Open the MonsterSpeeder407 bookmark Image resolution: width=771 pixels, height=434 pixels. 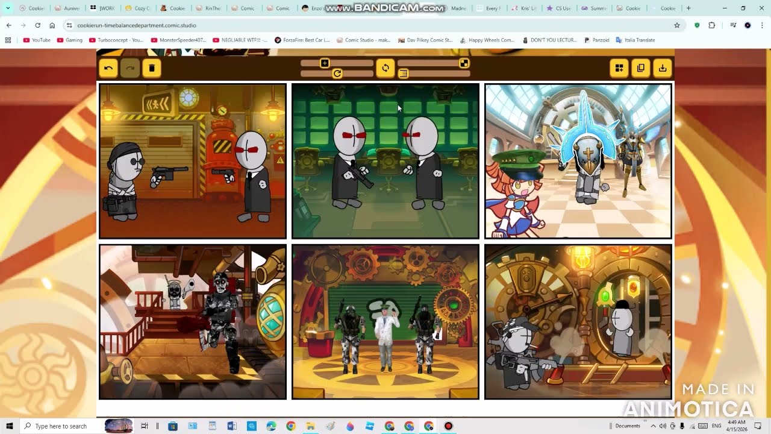pyautogui.click(x=178, y=40)
